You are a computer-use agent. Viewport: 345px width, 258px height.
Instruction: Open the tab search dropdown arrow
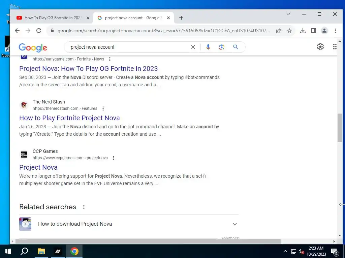[x=288, y=14]
